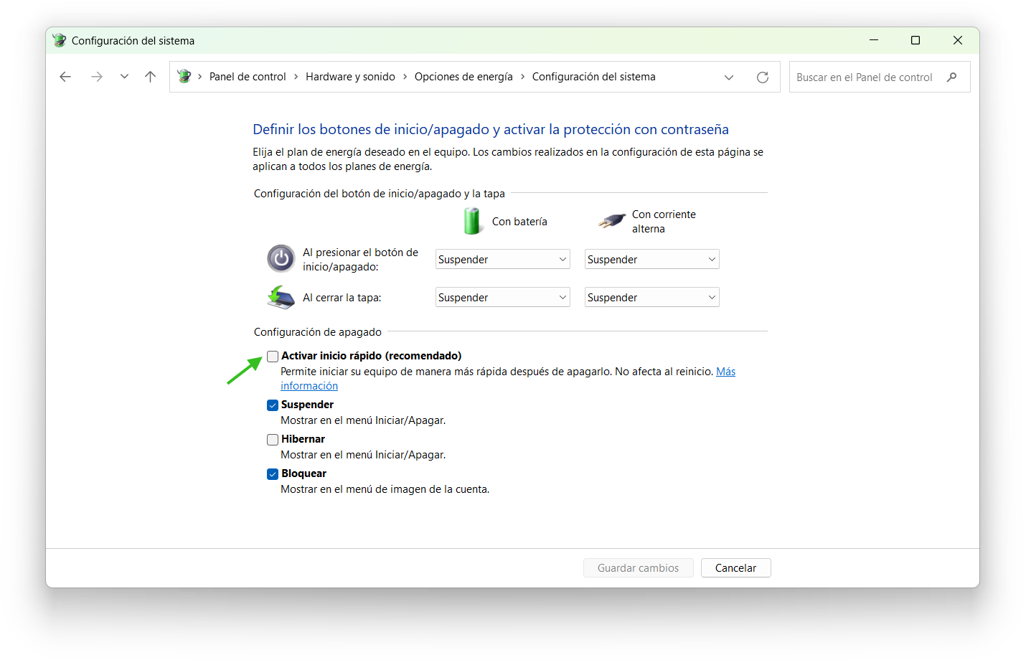Click the Up one level arrow
Viewport: 1026px width, 660px height.
pyautogui.click(x=150, y=77)
